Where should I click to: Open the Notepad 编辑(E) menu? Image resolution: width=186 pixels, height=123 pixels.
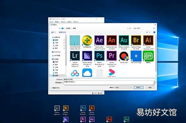pyautogui.click(x=57, y=22)
